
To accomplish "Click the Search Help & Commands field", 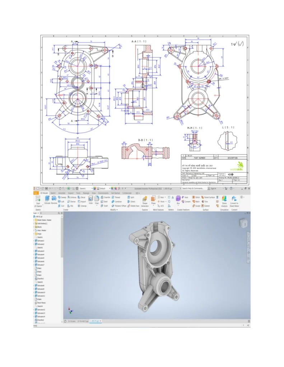I will (x=193, y=188).
